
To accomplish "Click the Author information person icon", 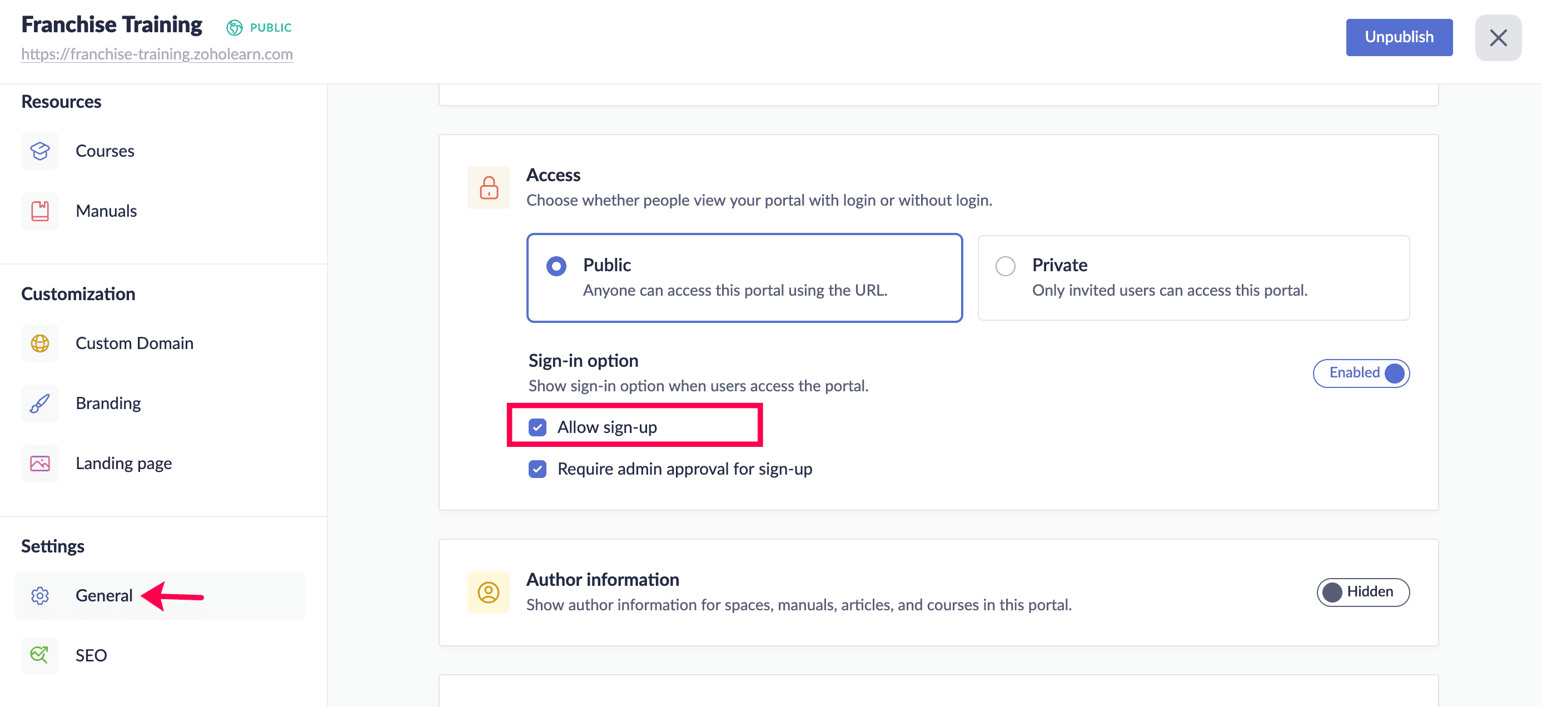I will pyautogui.click(x=489, y=592).
